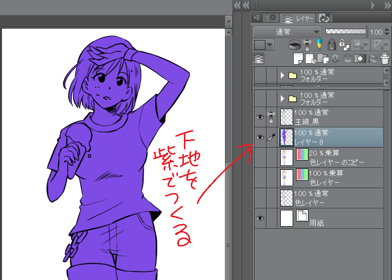Hide the 主線_黒 layer

click(x=260, y=117)
